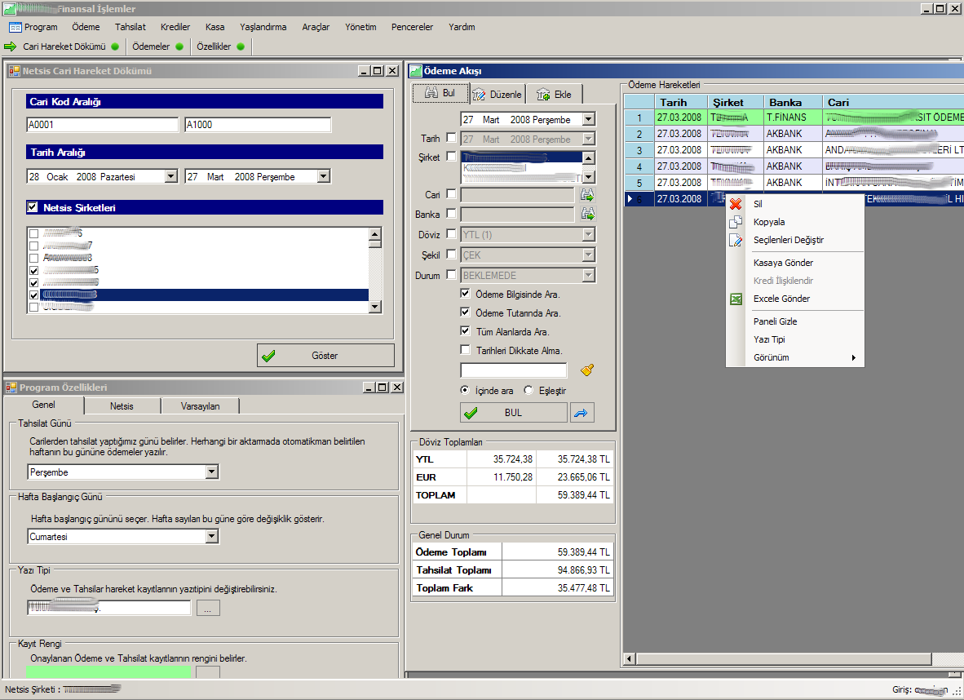Open the start date 28 Ocak 2008 dropdown
Image resolution: width=964 pixels, height=700 pixels.
click(170, 176)
